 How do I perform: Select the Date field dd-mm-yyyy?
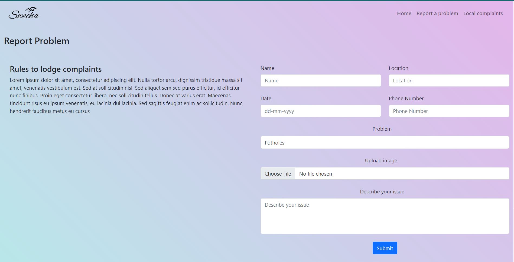tap(321, 111)
